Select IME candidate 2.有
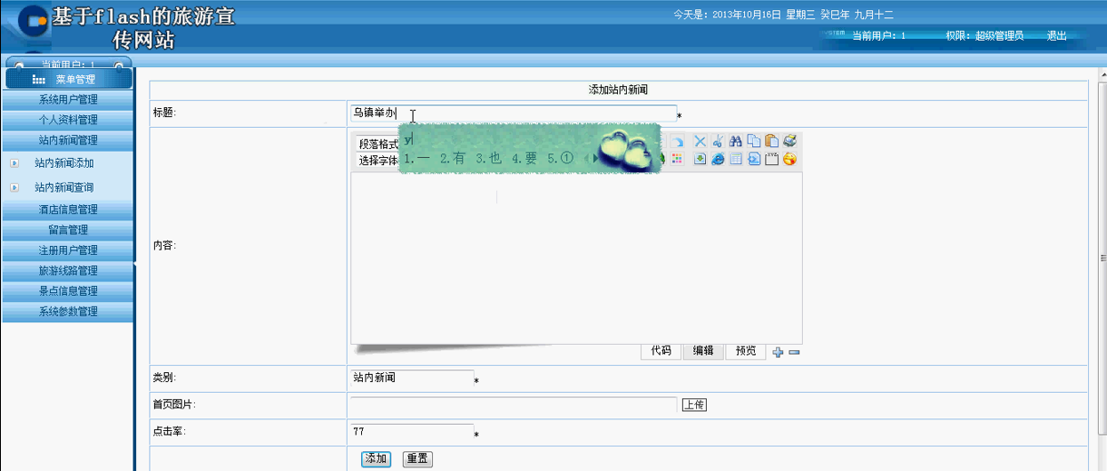1107x471 pixels. (x=453, y=158)
